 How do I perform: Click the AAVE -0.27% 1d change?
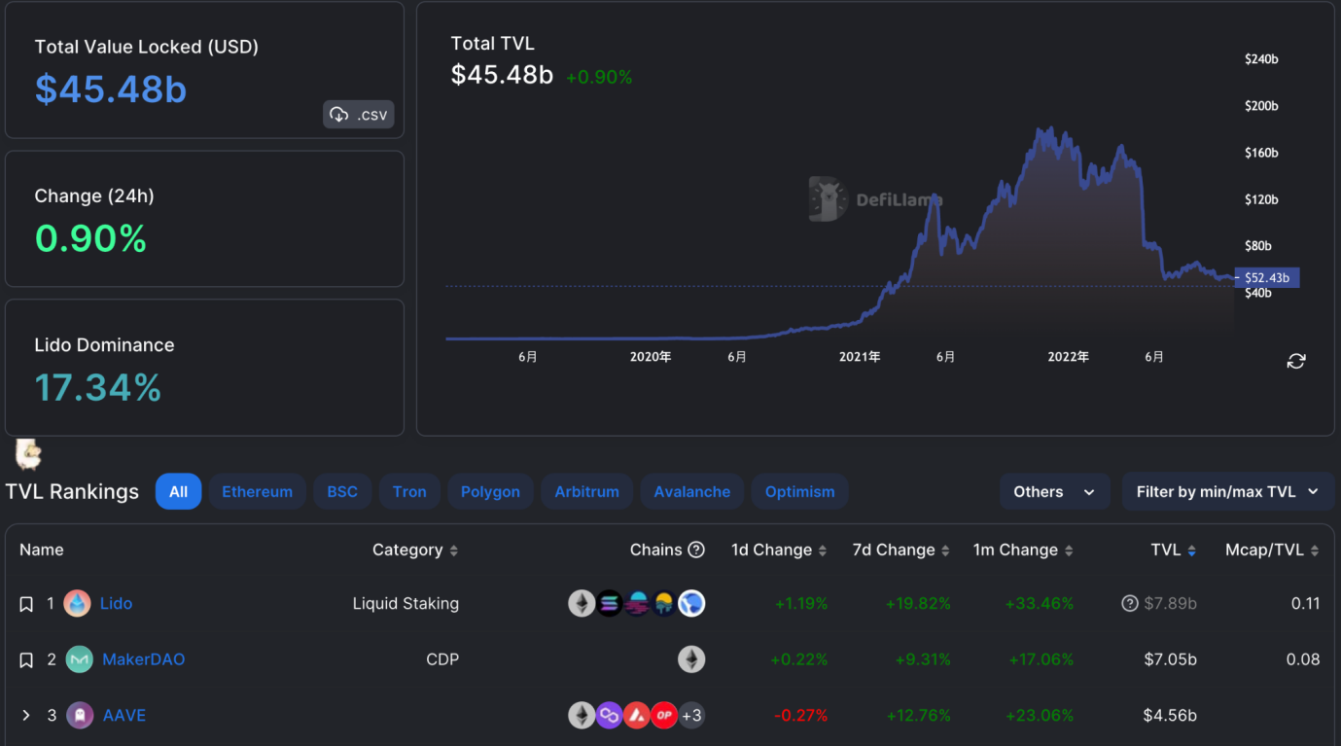pos(801,715)
